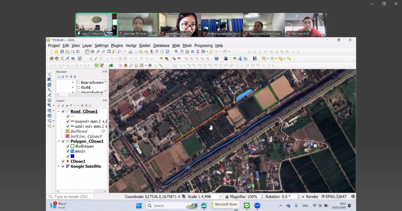The image size is (402, 211).
Task: Uncheck the ถนนหน้า road class
Action: click(68, 121)
